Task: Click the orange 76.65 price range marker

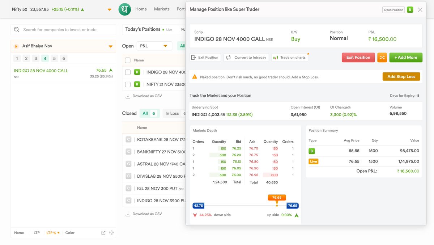Action: pos(277,198)
